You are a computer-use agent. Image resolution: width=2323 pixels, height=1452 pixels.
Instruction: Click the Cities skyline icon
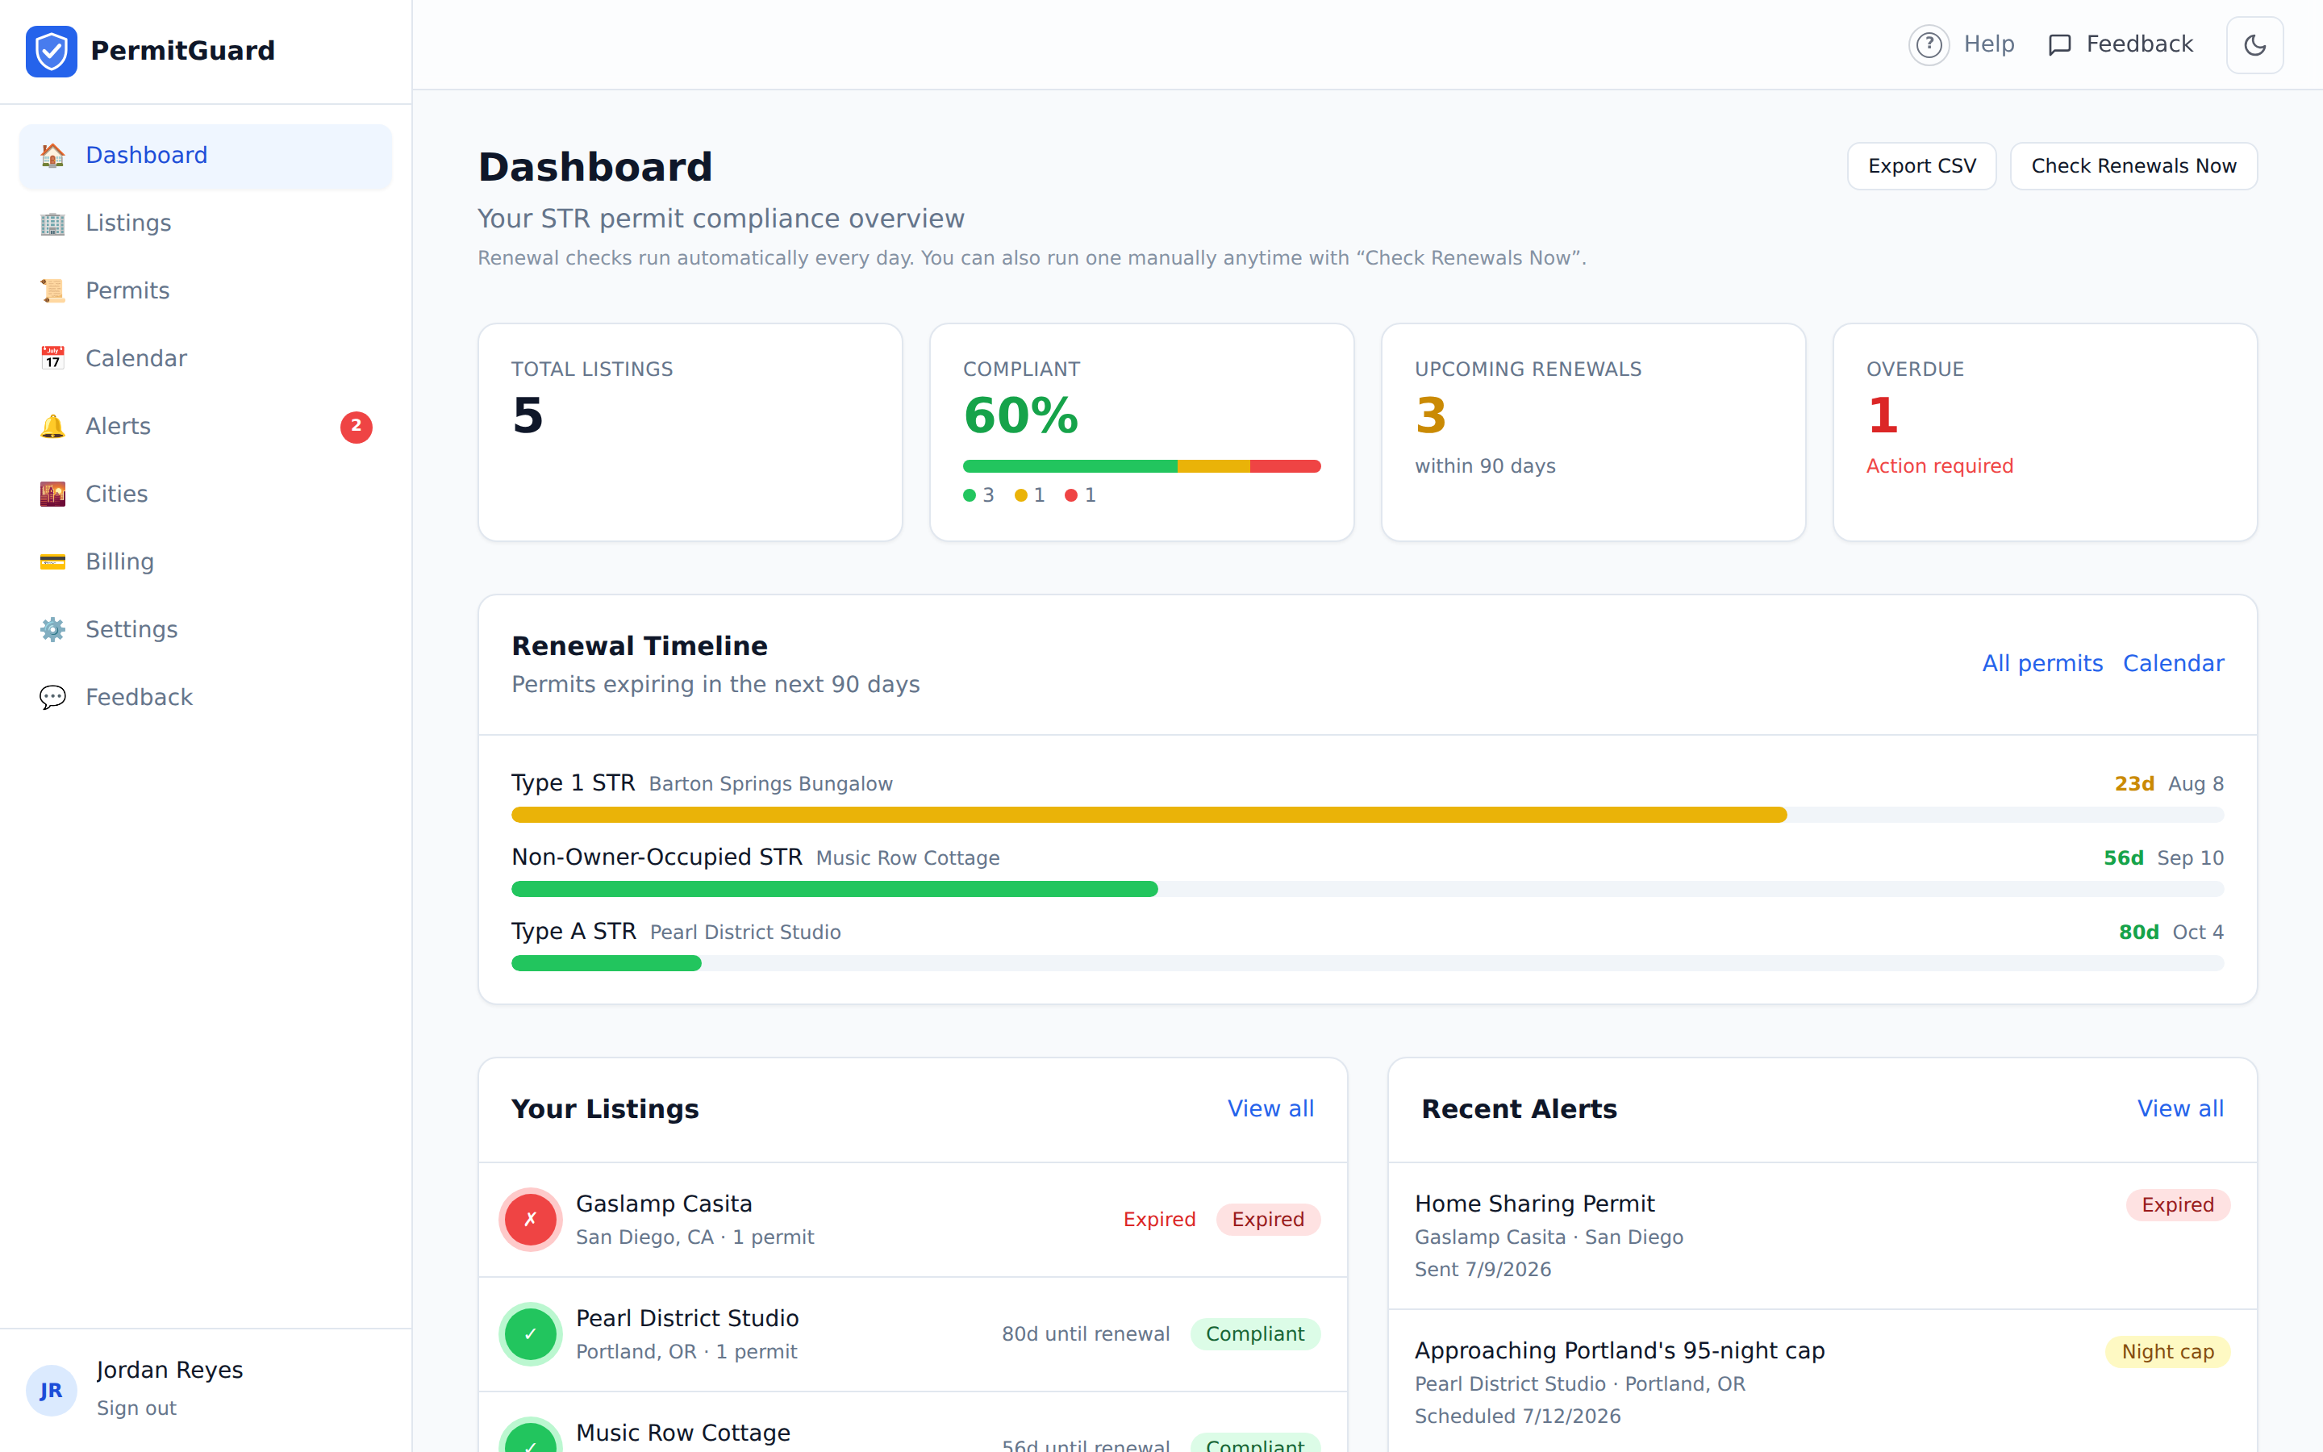[x=52, y=494]
